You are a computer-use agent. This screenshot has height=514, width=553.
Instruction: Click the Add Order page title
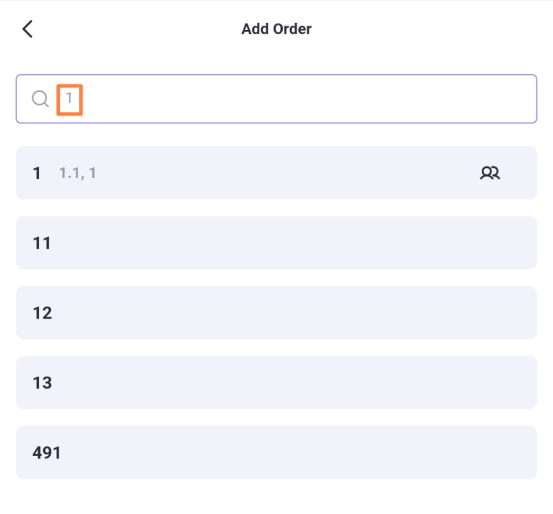(276, 29)
